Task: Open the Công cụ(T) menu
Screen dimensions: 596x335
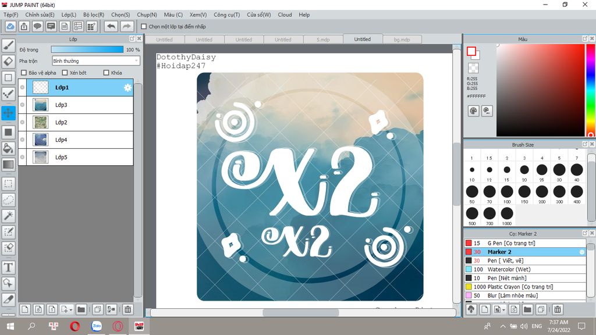Action: click(x=227, y=15)
